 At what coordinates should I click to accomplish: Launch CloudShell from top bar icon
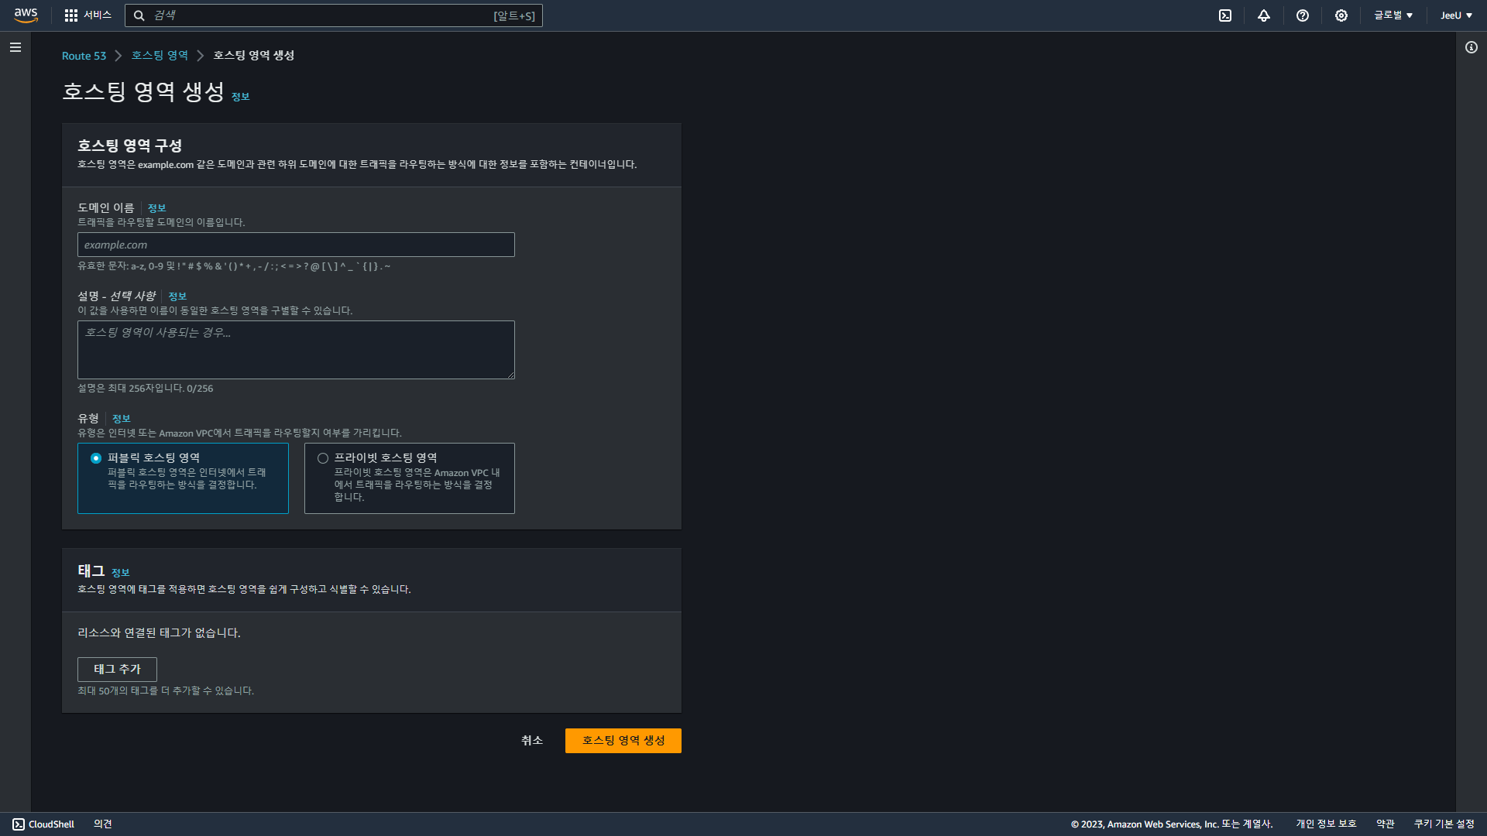tap(1225, 15)
